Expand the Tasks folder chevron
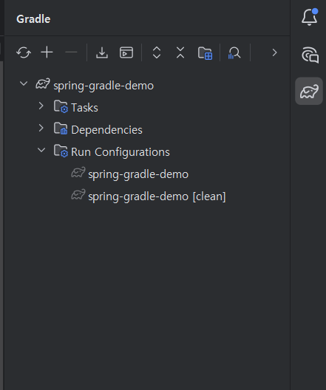The height and width of the screenshot is (390, 326). [x=41, y=106]
